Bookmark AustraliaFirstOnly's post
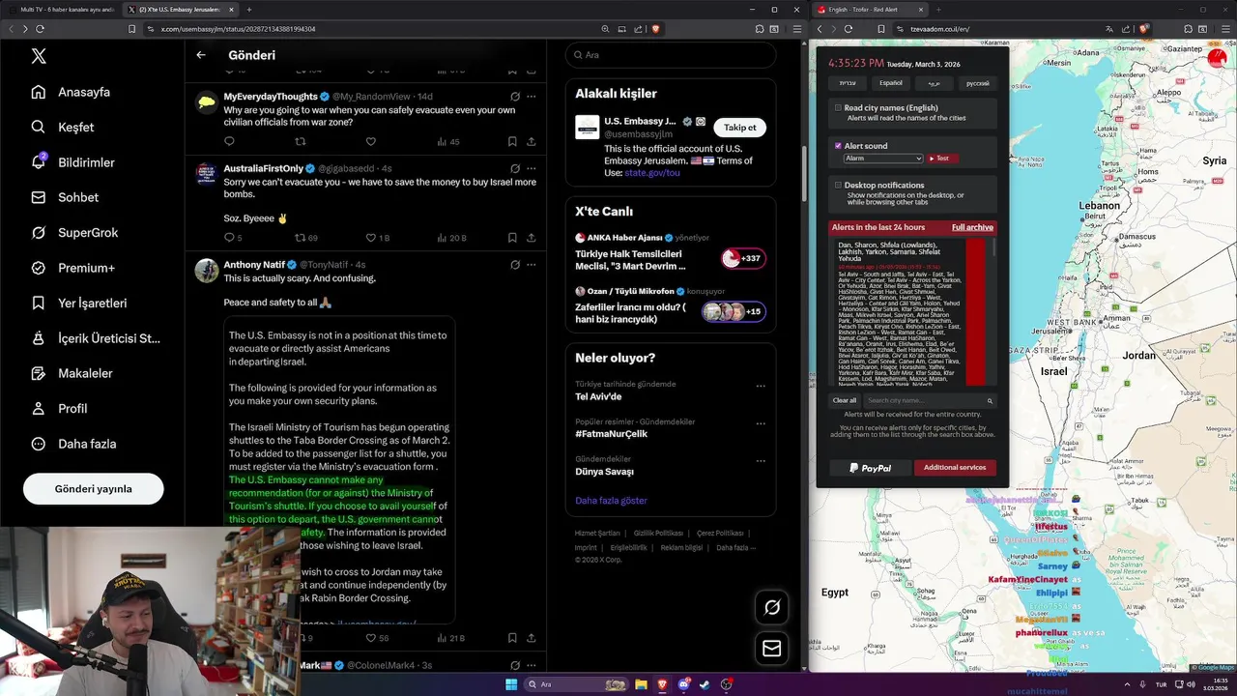This screenshot has height=696, width=1237. [512, 238]
